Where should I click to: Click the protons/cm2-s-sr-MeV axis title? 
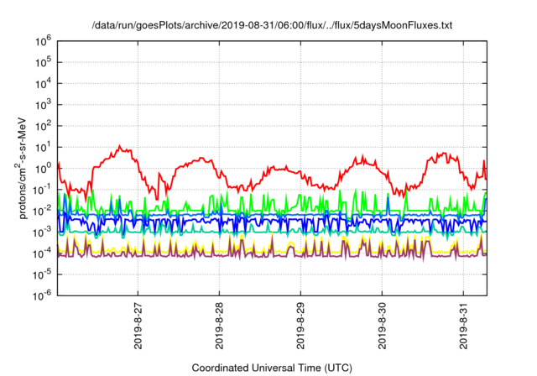tap(22, 168)
